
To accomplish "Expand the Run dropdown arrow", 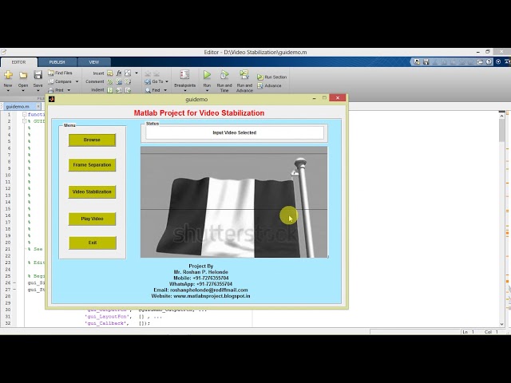I will [x=207, y=91].
